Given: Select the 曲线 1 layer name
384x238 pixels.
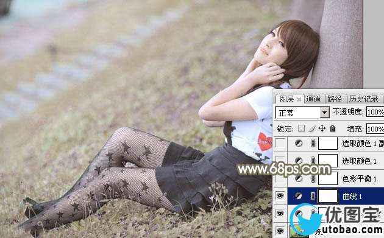Looking at the screenshot, I should (352, 196).
